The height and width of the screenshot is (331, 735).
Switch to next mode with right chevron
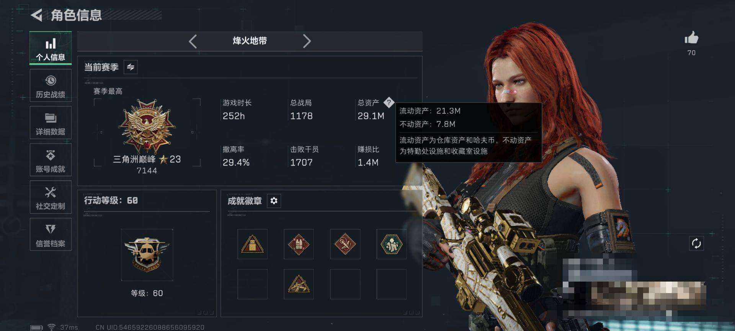pyautogui.click(x=307, y=41)
